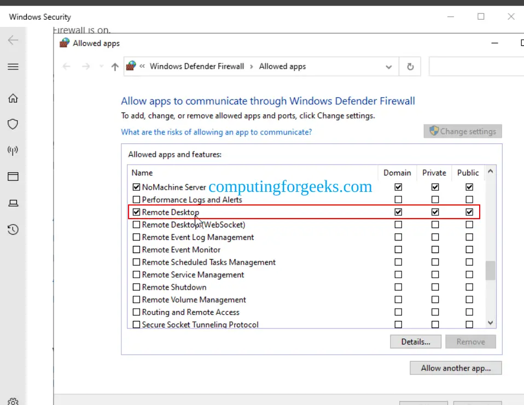Viewport: 524px width, 405px height.
Task: Open recent locations dropdown arrow
Action: click(x=101, y=67)
